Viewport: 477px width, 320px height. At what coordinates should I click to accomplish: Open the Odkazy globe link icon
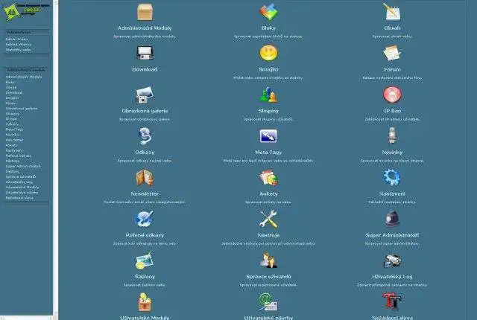145,136
